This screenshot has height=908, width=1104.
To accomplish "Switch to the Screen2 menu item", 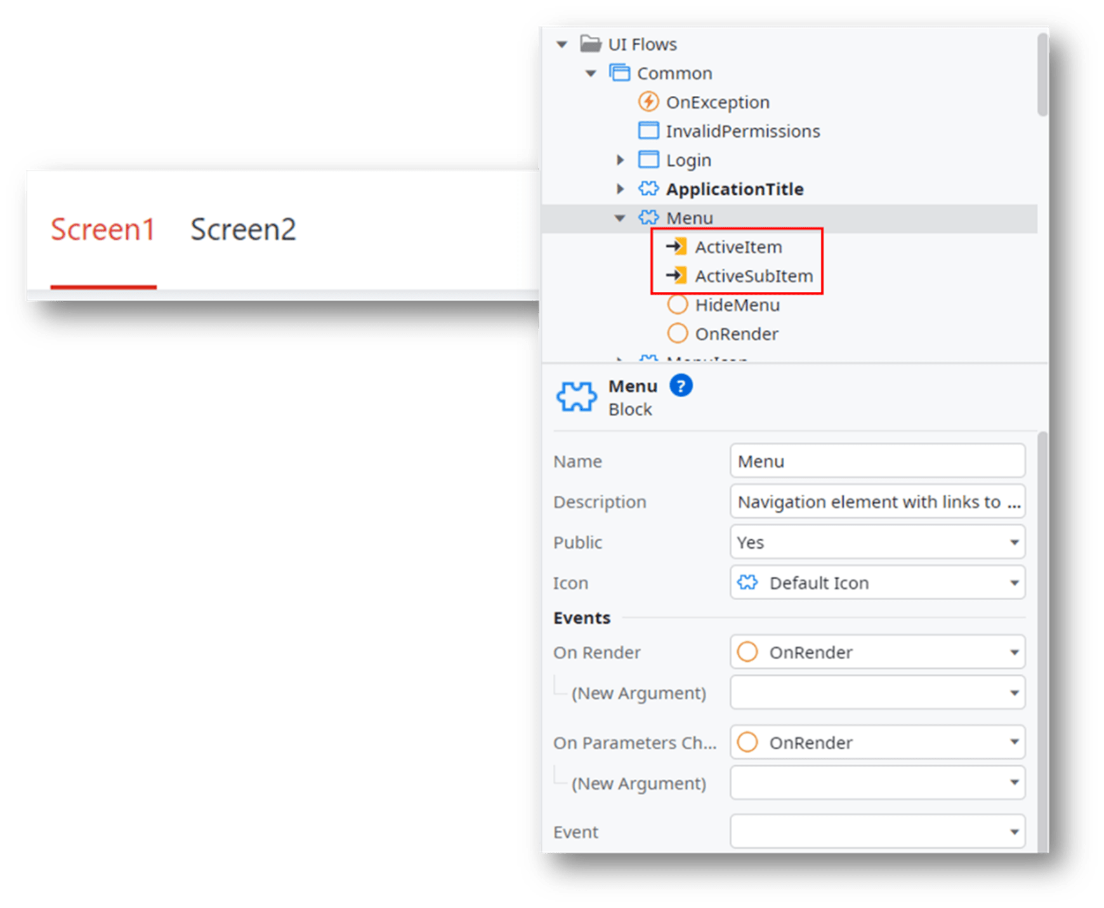I will [244, 229].
